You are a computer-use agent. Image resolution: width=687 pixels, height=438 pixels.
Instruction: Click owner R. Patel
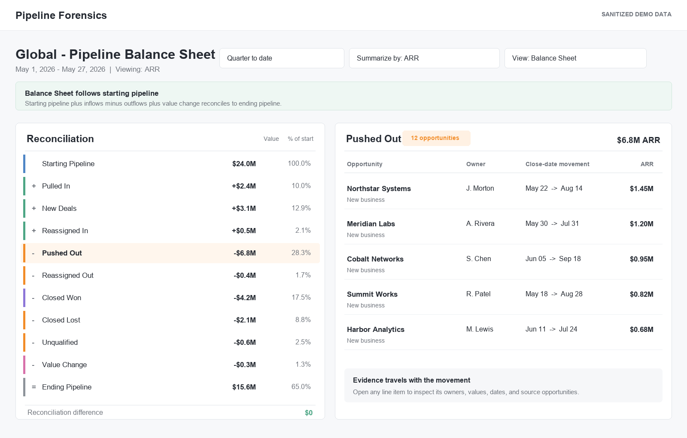[x=478, y=294]
